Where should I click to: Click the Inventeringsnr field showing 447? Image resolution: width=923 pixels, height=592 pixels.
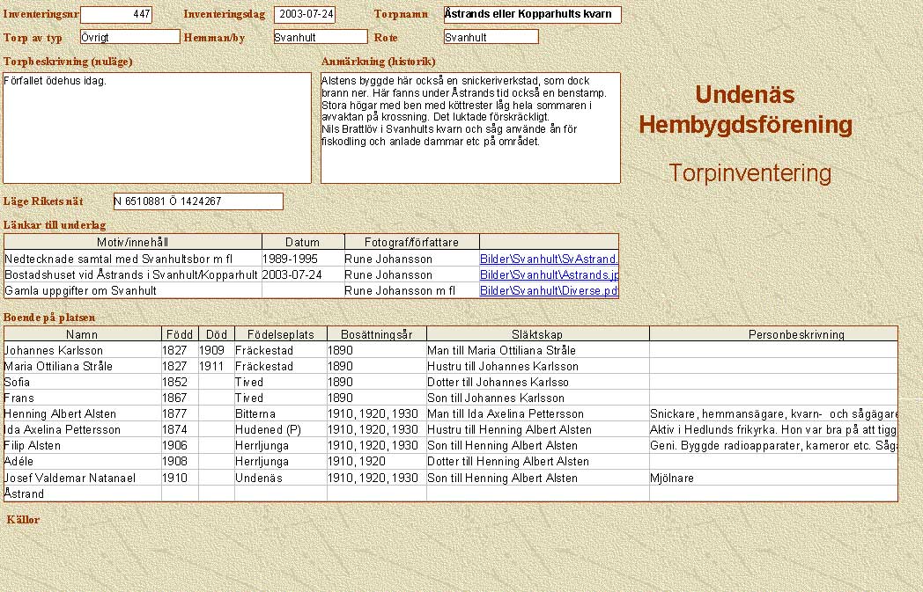pos(115,15)
